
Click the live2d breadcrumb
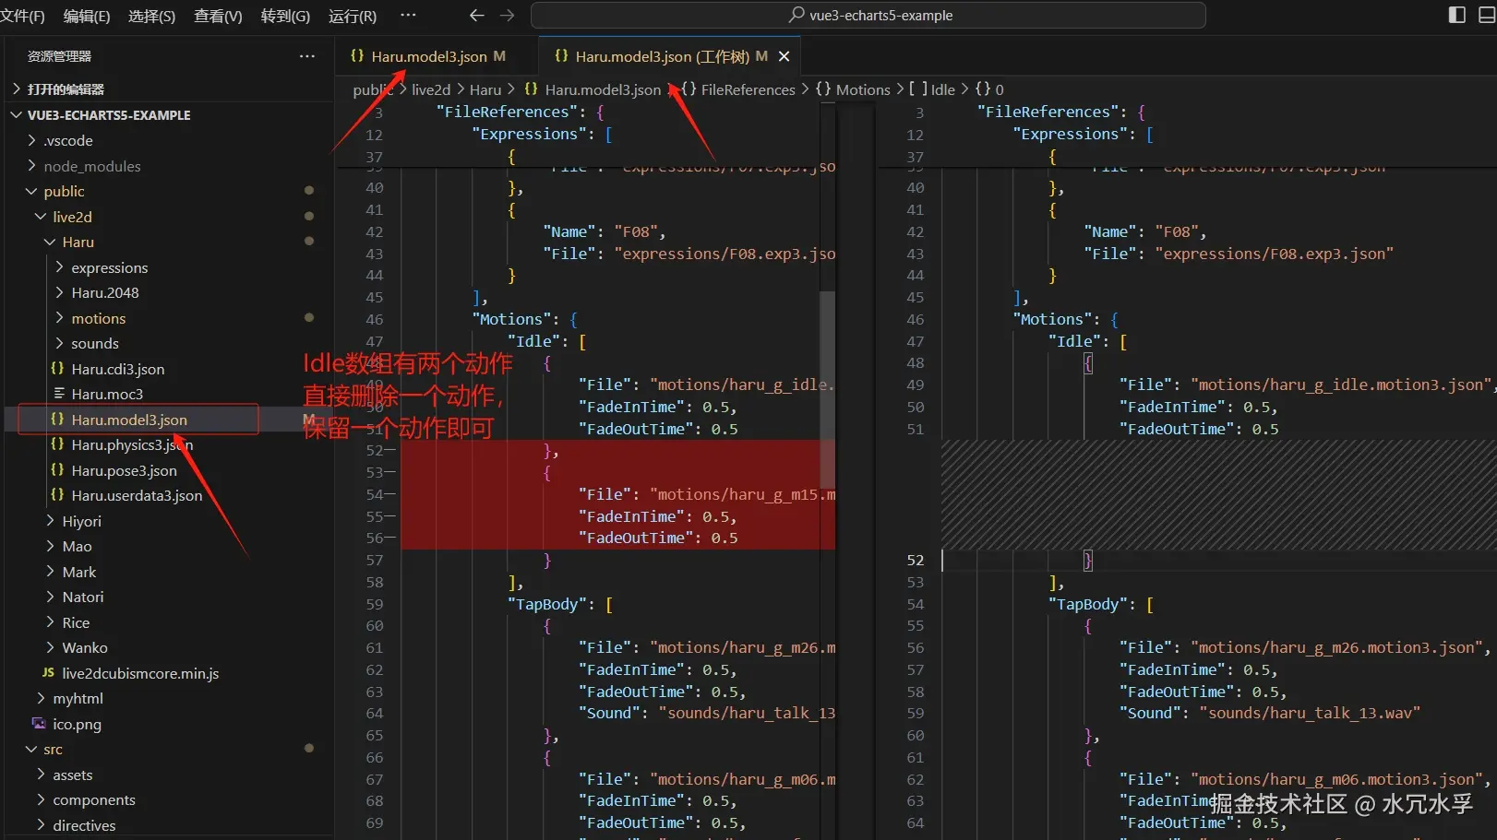tap(431, 89)
